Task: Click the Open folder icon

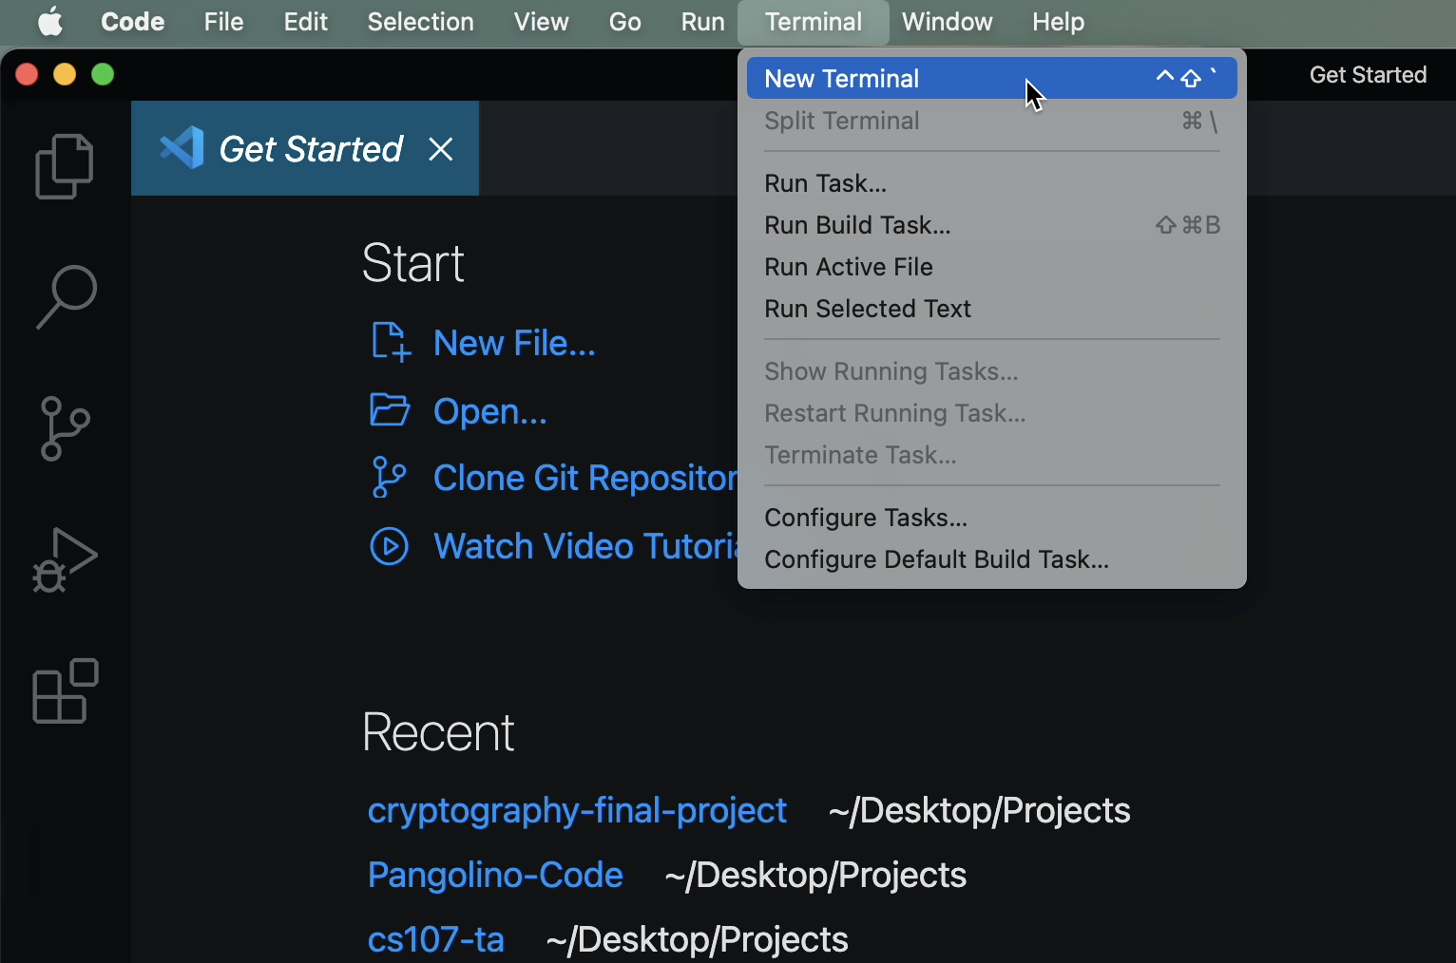Action: point(390,410)
